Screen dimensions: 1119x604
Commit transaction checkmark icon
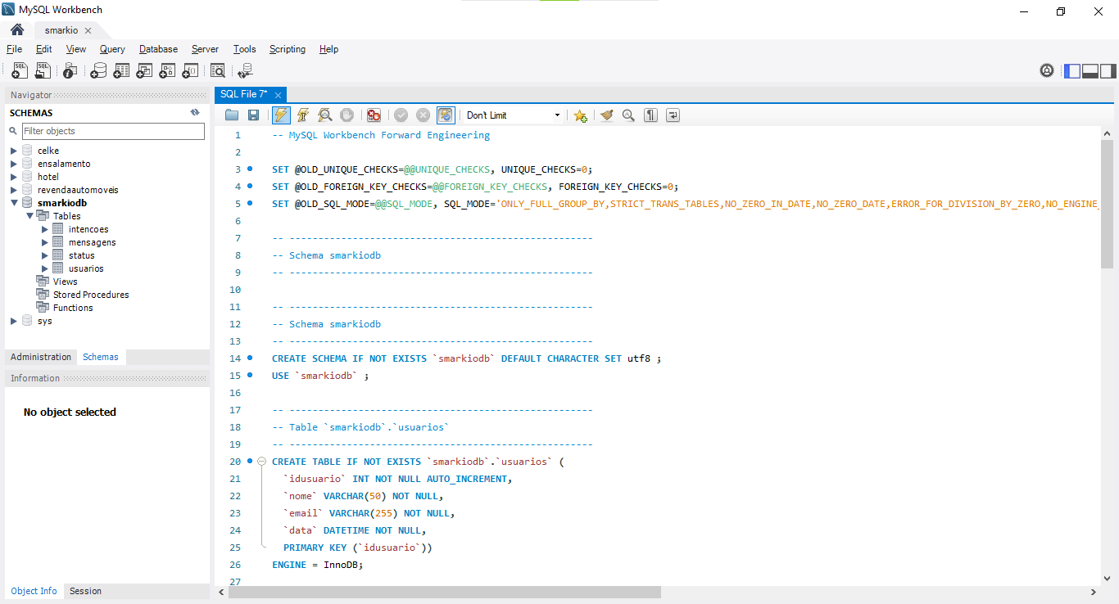401,115
